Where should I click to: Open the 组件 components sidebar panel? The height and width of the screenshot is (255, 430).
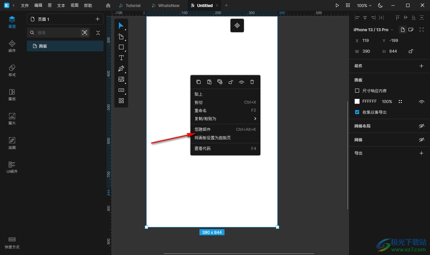[x=12, y=46]
